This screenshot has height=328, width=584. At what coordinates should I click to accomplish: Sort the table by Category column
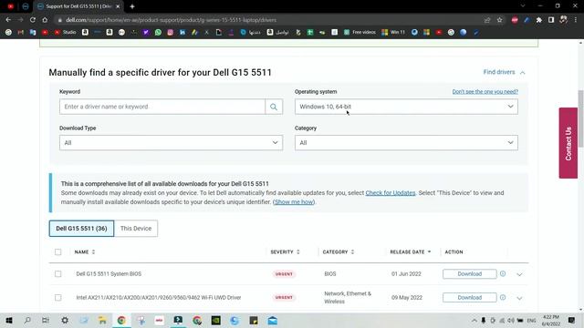coord(339,252)
